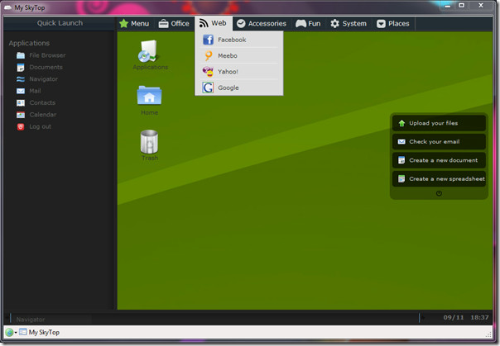Open Contacts from the sidebar
The image size is (500, 346).
(36, 102)
